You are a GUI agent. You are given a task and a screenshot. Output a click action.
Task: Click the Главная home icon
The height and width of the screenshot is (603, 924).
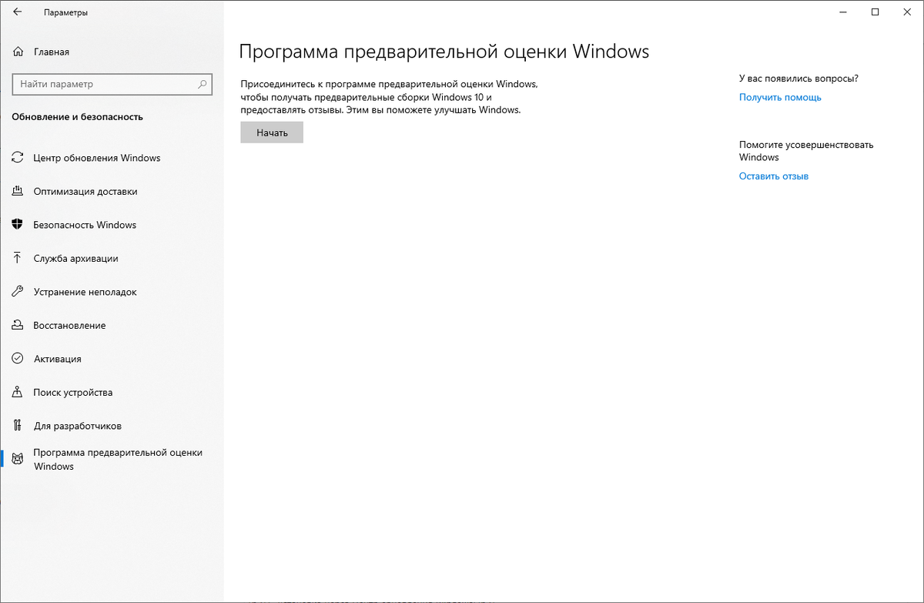click(18, 52)
